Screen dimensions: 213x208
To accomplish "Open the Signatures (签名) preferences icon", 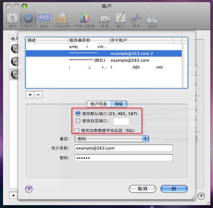I will pos(136,20).
